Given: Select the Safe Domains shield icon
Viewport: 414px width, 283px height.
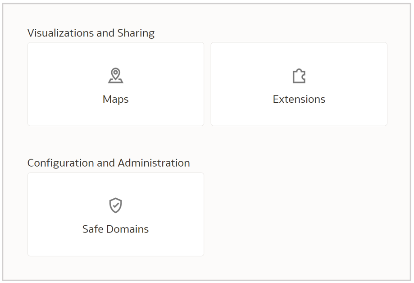Looking at the screenshot, I should coord(116,205).
